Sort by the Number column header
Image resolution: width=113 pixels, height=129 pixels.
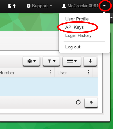(7, 73)
